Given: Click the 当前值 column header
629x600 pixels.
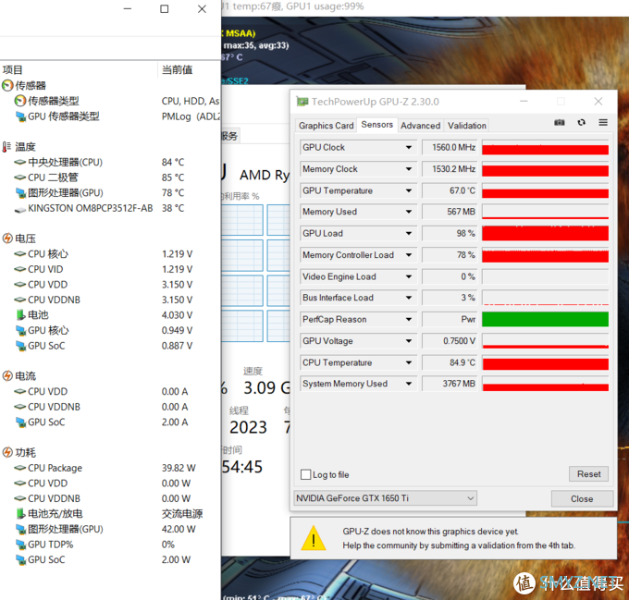Looking at the screenshot, I should [177, 69].
